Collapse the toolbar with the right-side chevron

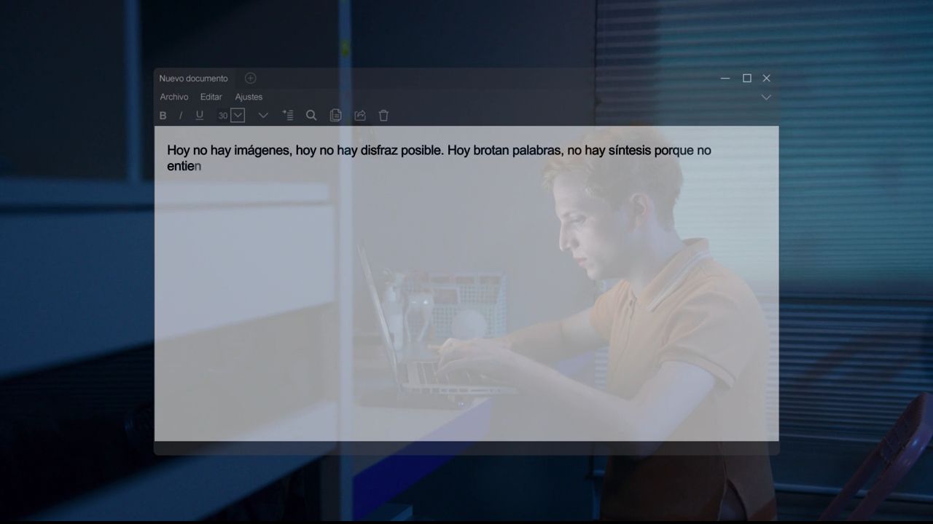(766, 97)
